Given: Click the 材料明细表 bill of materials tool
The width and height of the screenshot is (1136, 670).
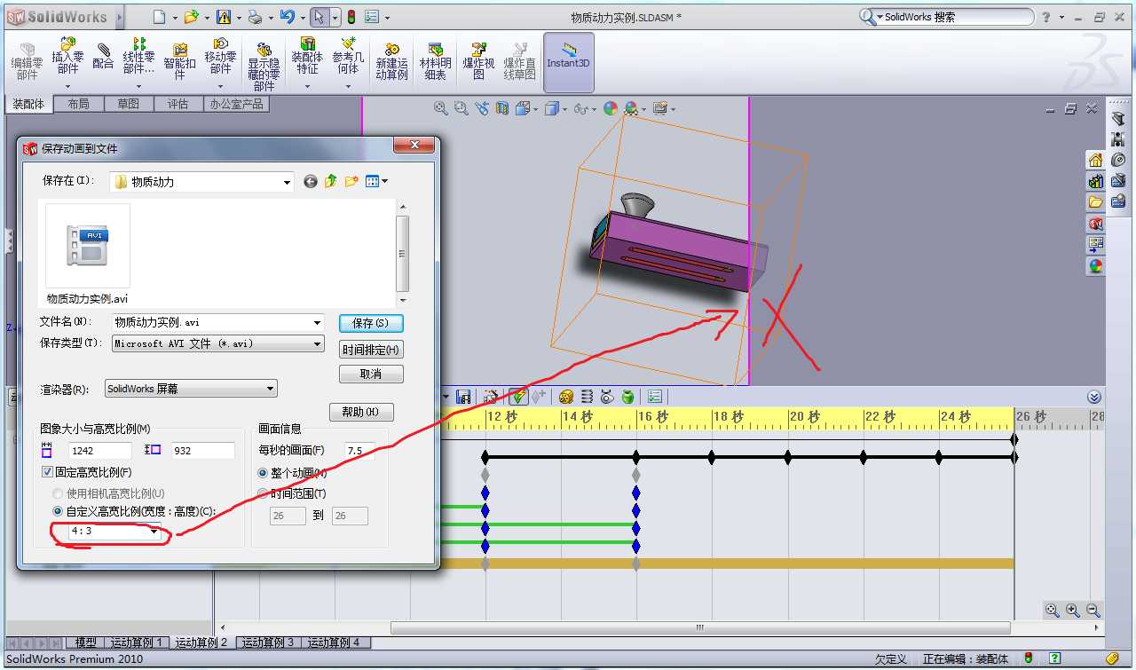Looking at the screenshot, I should point(435,61).
